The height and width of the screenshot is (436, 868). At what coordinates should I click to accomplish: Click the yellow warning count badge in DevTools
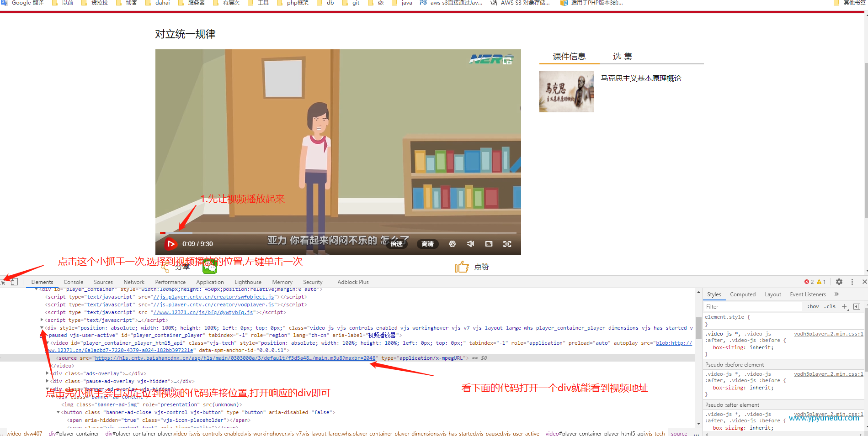[821, 282]
